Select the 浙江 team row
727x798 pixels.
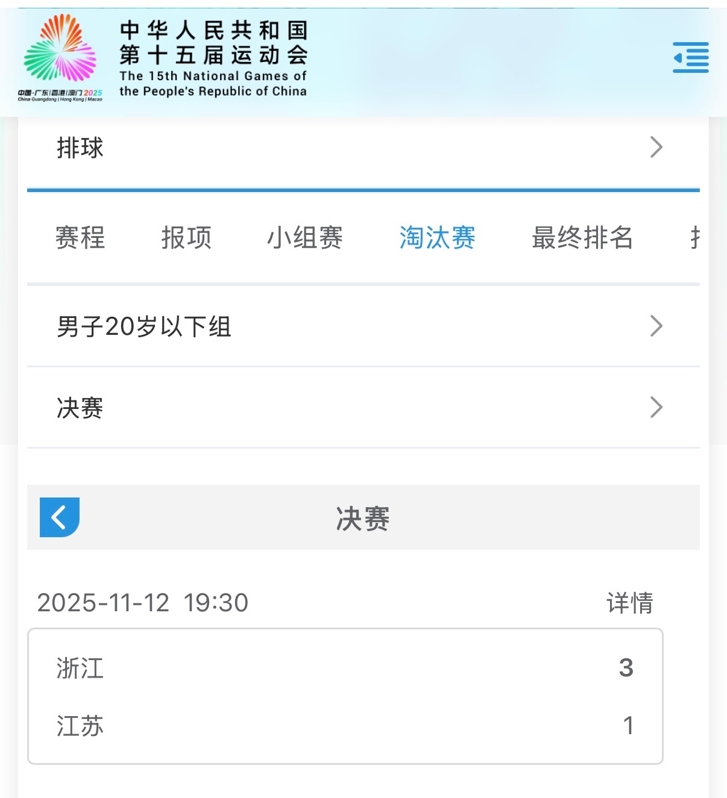(345, 668)
